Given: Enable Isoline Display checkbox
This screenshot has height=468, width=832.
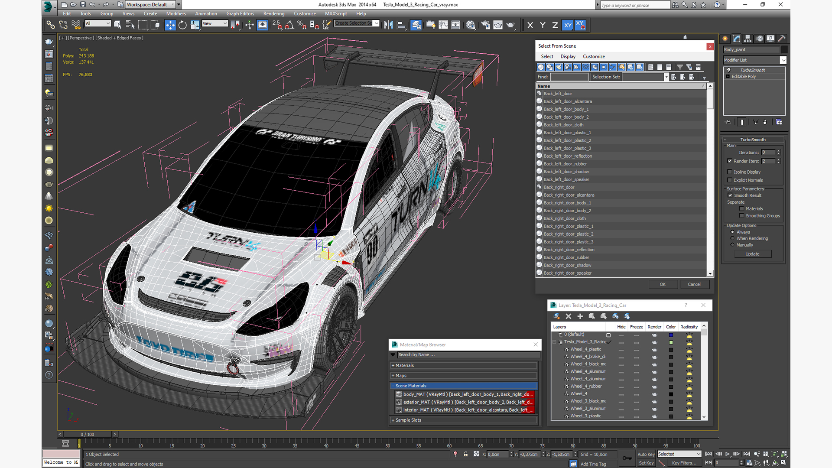Looking at the screenshot, I should click(x=730, y=172).
